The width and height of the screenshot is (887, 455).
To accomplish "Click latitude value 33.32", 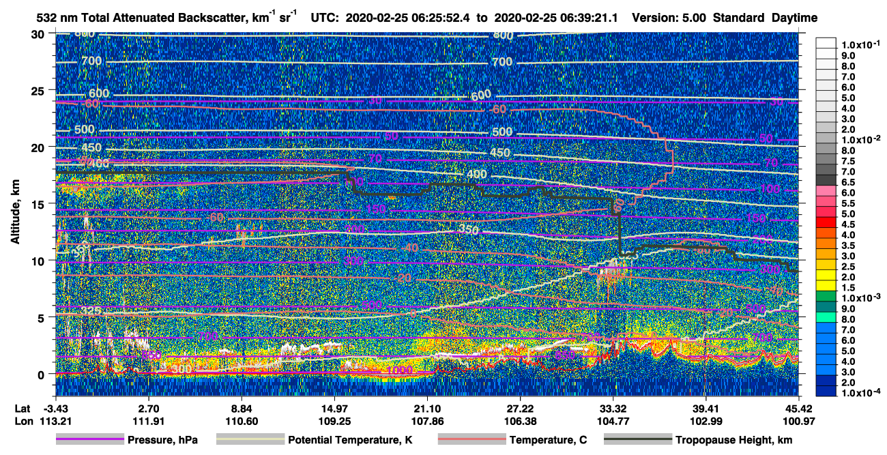I will pos(613,408).
